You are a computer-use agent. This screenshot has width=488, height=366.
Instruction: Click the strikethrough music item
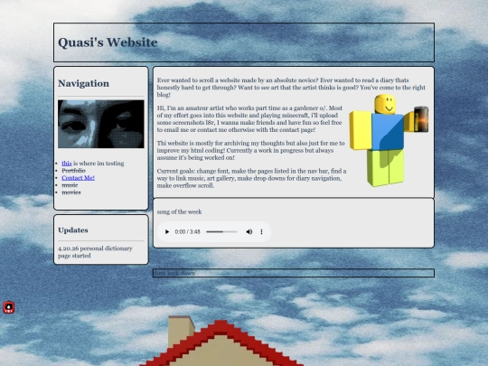(70, 185)
